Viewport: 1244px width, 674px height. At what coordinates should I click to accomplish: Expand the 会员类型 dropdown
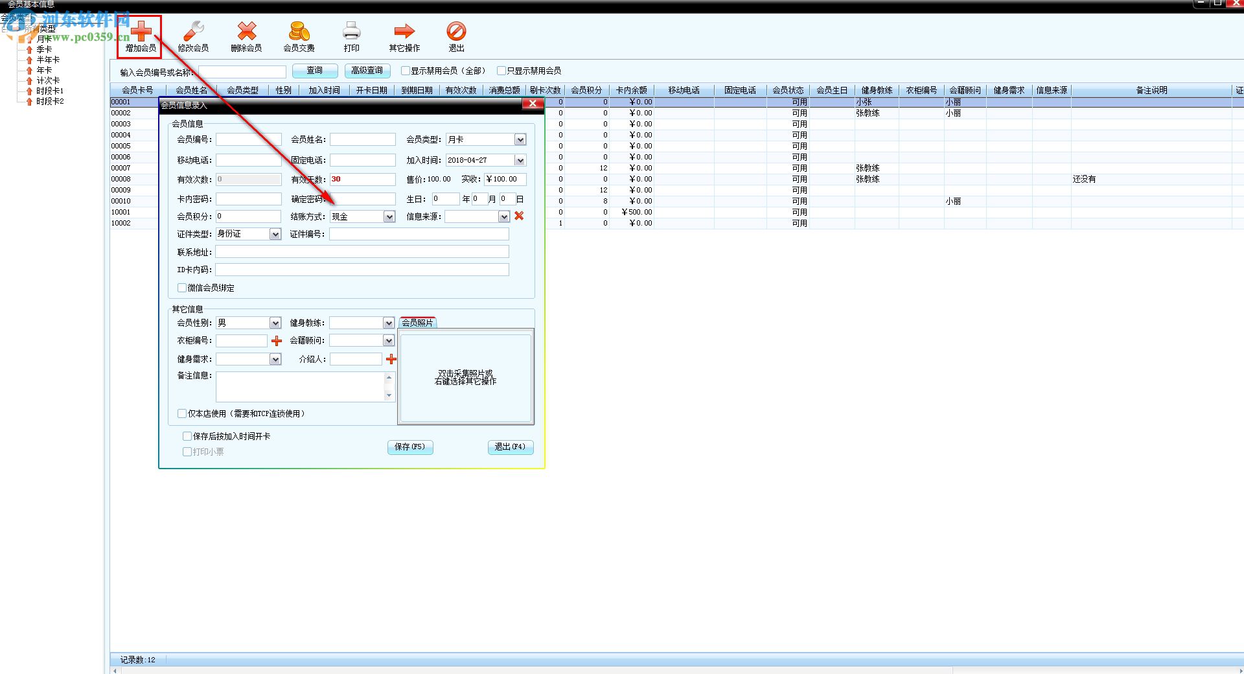coord(520,140)
